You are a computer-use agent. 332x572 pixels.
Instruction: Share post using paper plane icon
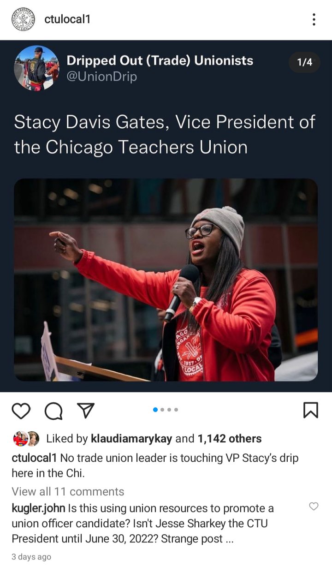click(85, 410)
